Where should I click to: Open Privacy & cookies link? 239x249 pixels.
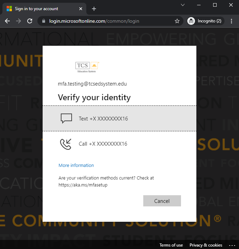[206, 245]
